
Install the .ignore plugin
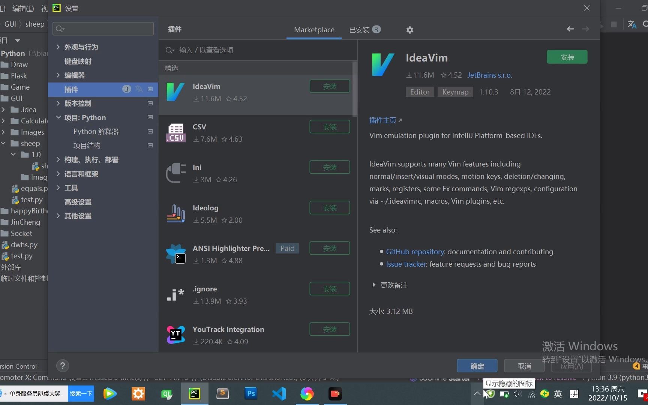coord(330,289)
